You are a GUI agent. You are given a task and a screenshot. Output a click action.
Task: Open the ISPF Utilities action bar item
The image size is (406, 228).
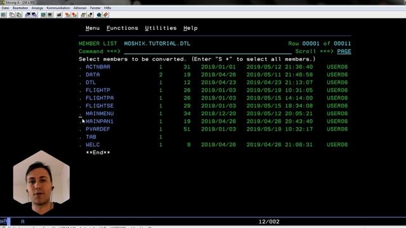[160, 28]
